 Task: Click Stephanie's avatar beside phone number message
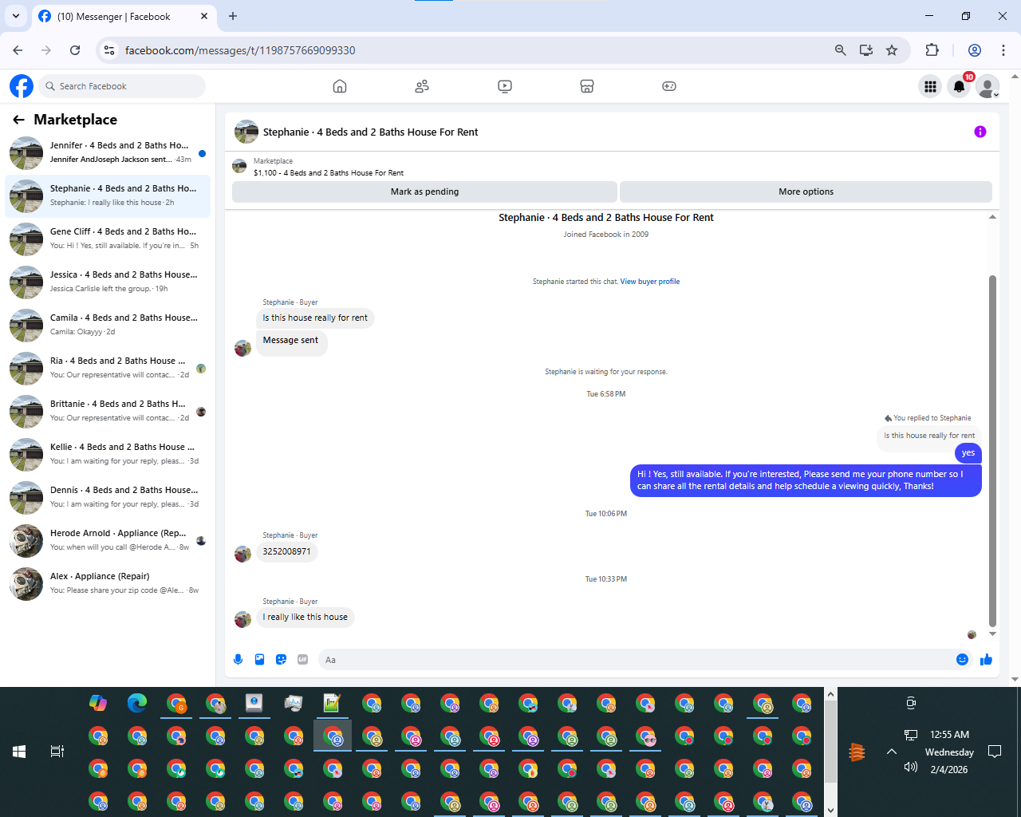point(242,554)
